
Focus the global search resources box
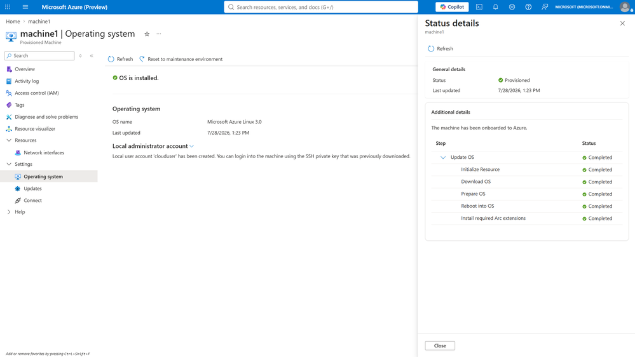(321, 7)
